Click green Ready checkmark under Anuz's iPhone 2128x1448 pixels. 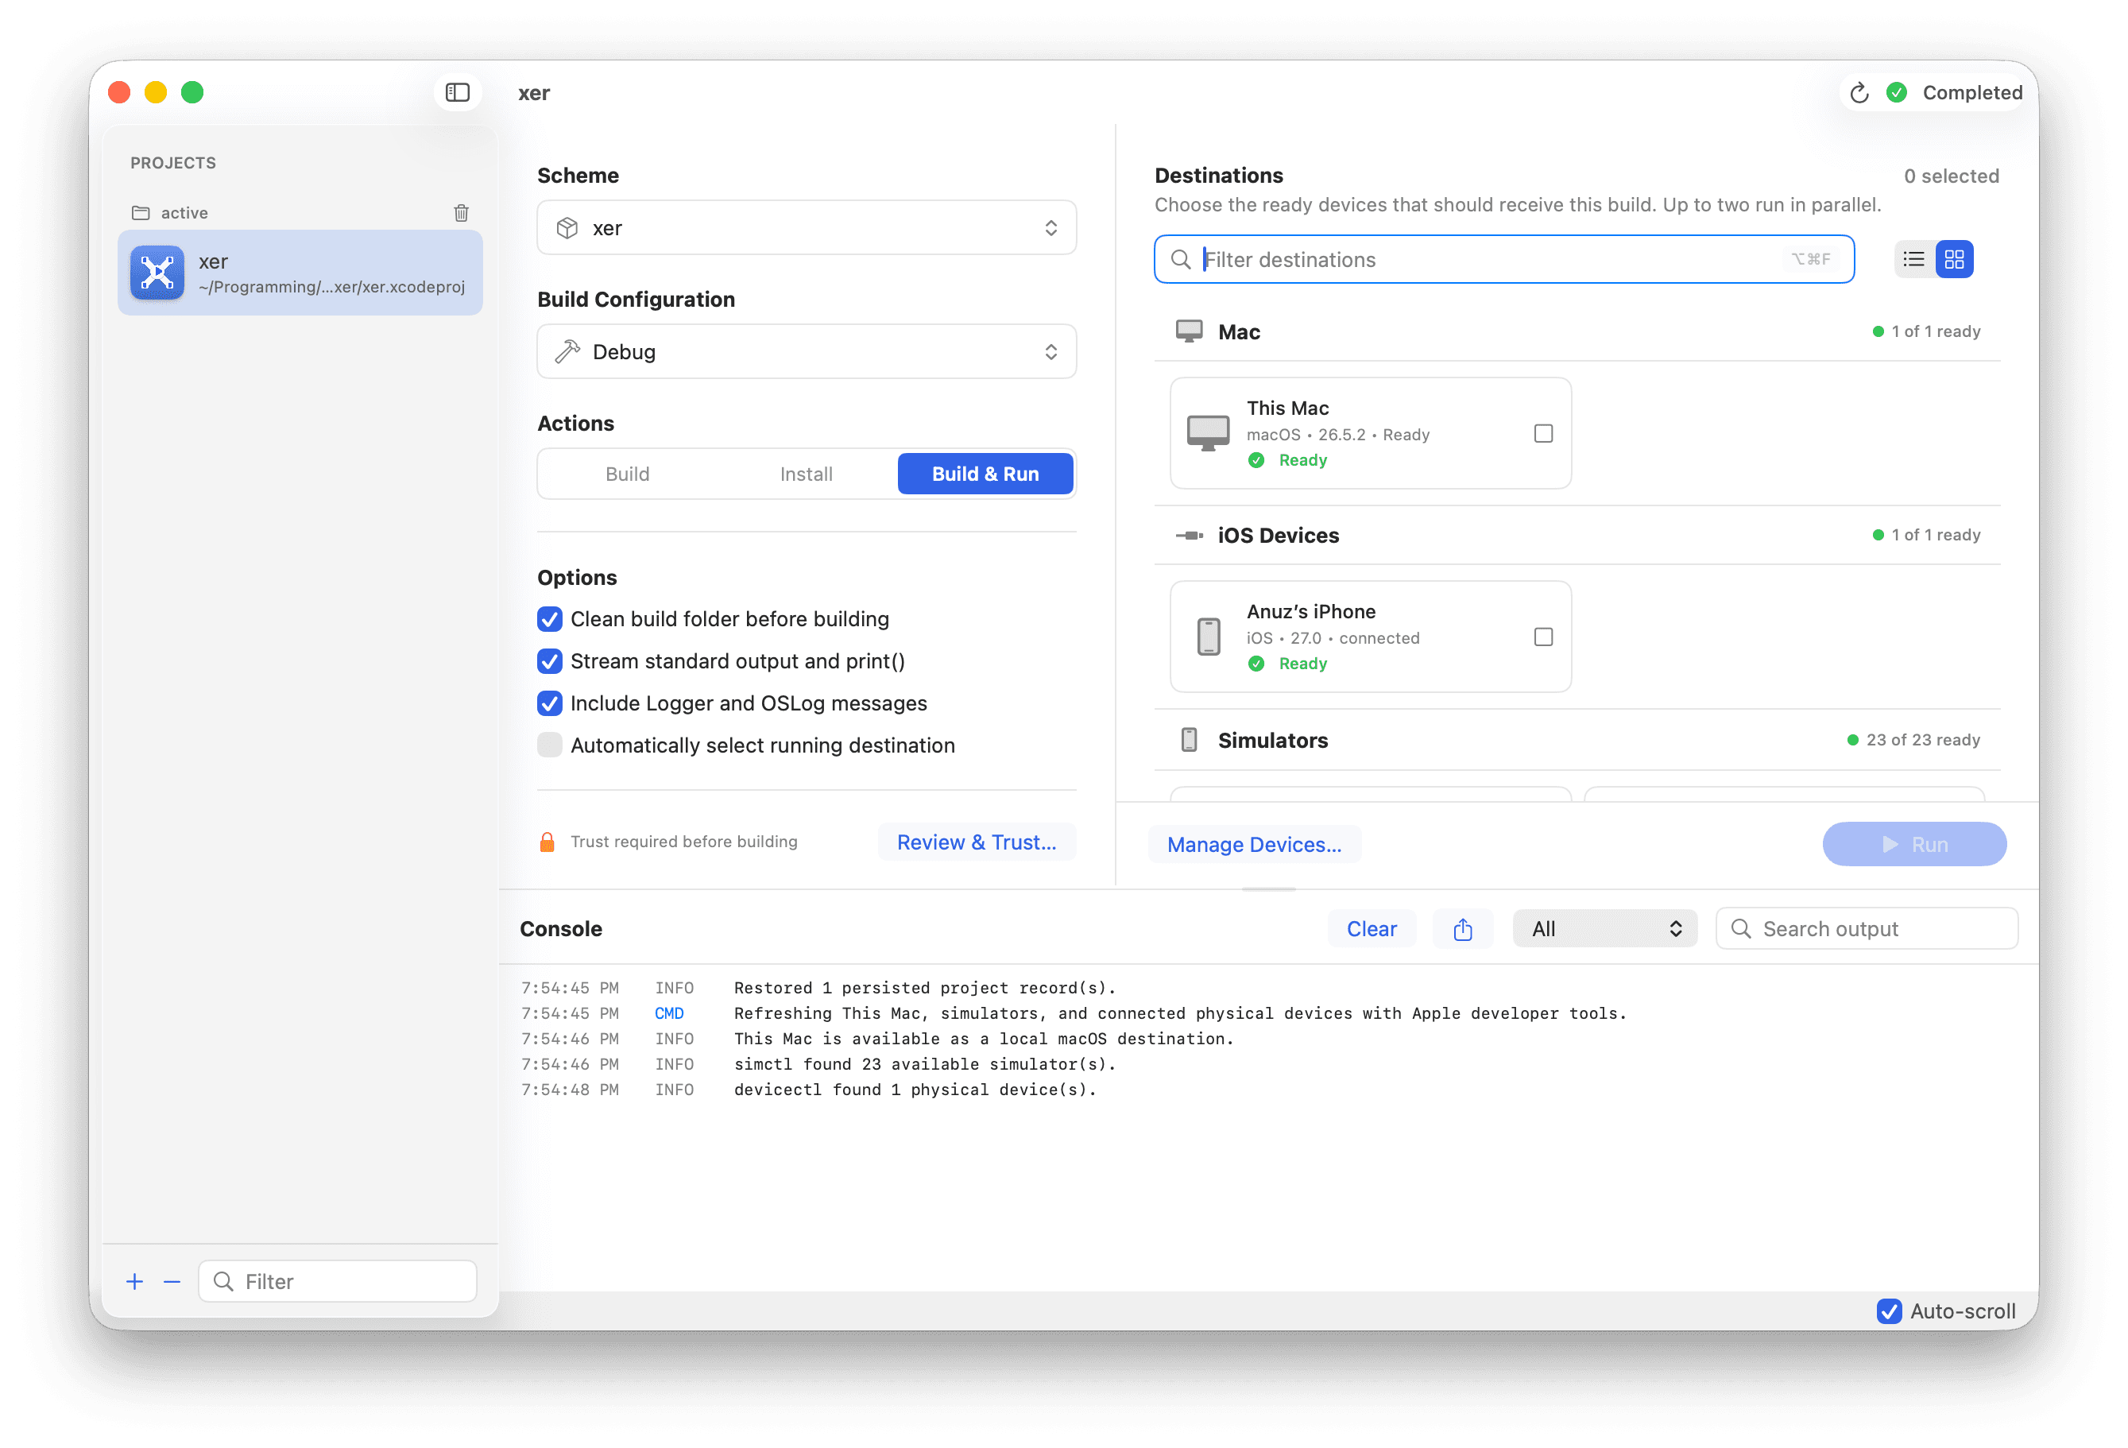(x=1256, y=664)
